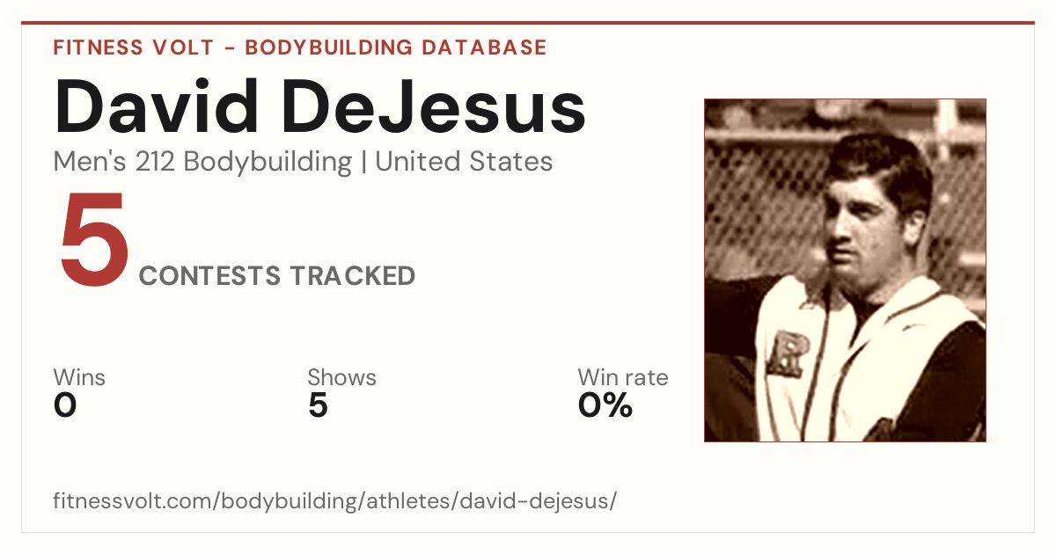Screen dimensions: 1056x554
Task: Select the Wins stat label
Action: tap(79, 377)
